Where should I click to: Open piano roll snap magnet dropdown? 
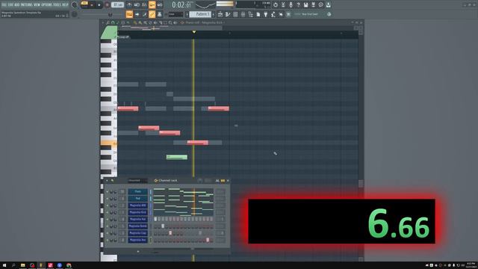pyautogui.click(x=113, y=22)
